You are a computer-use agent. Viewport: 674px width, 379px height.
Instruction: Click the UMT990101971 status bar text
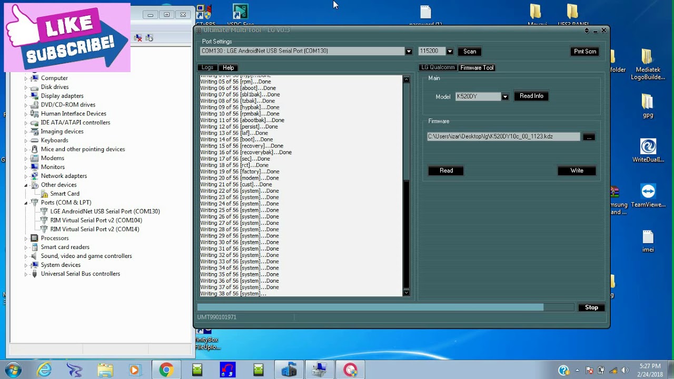tap(216, 317)
